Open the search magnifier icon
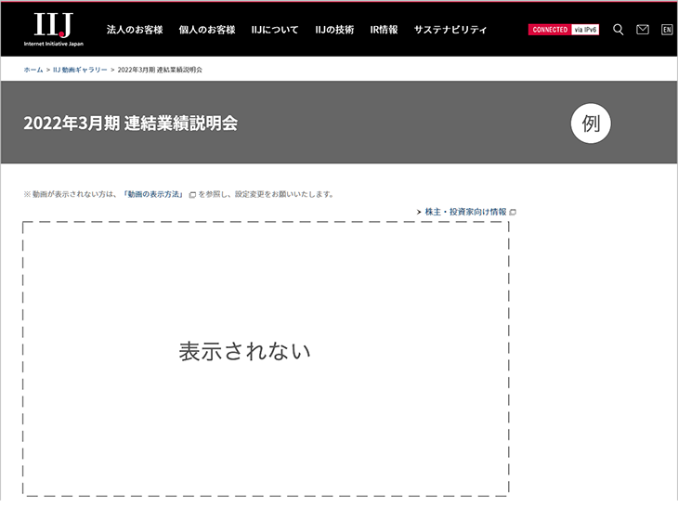 pos(619,30)
